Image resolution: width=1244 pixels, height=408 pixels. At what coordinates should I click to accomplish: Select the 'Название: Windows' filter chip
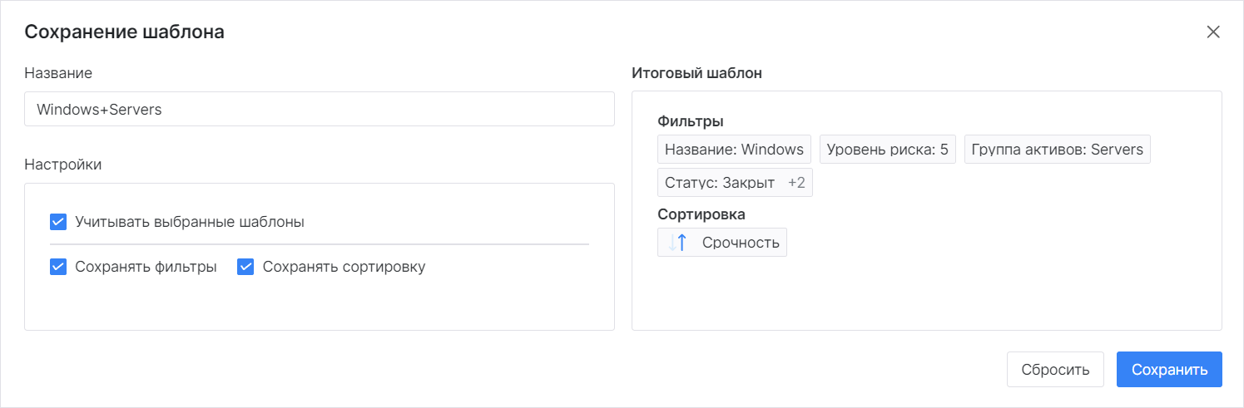[734, 150]
